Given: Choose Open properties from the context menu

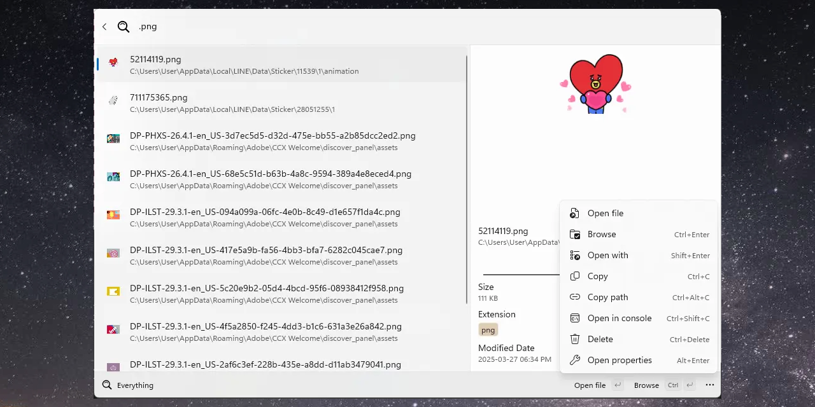Looking at the screenshot, I should [x=639, y=360].
